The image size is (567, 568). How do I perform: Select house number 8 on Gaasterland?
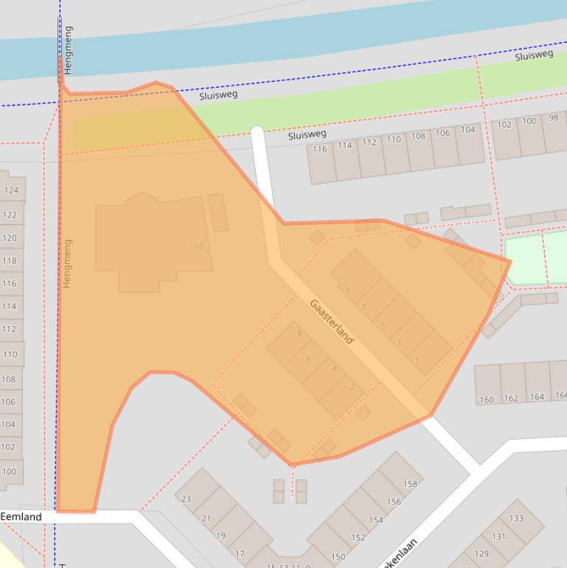pos(299,333)
